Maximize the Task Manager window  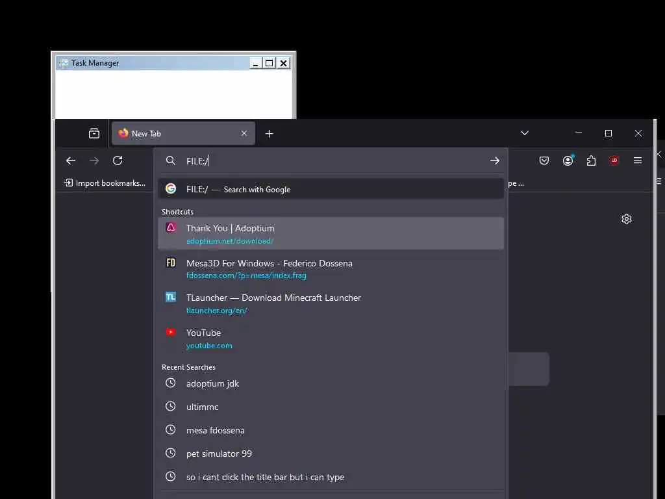269,63
